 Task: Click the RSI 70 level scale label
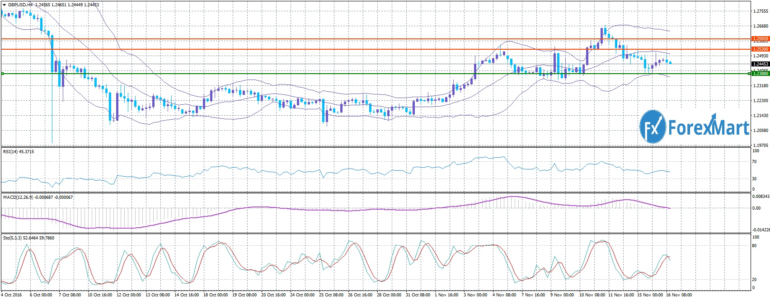(755, 162)
